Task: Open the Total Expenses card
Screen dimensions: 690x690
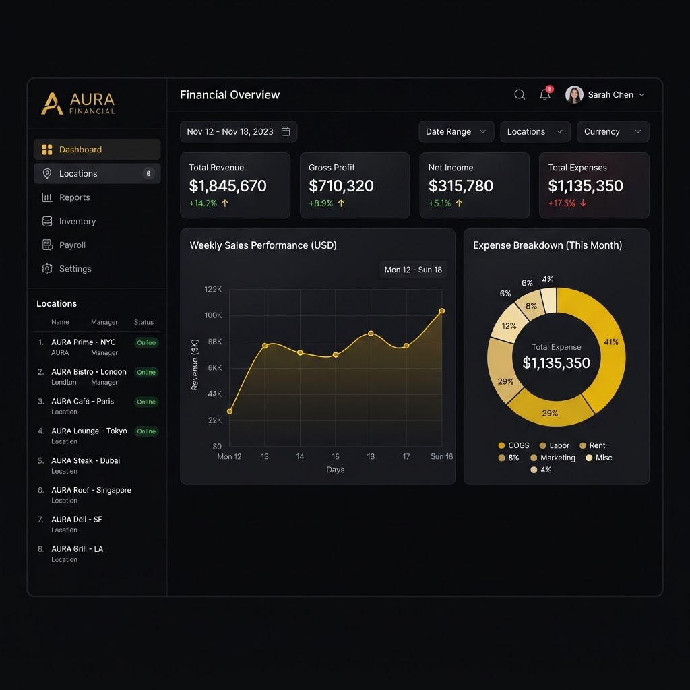Action: 594,185
